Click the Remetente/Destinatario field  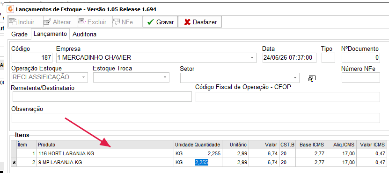pos(102,97)
